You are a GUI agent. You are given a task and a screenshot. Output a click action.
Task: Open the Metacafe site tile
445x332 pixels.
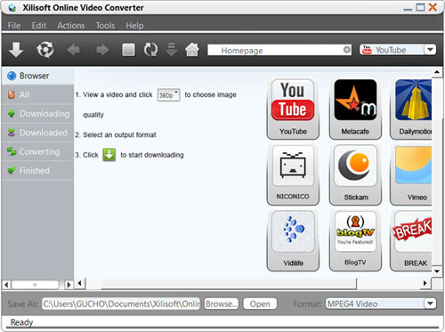pyautogui.click(x=355, y=109)
